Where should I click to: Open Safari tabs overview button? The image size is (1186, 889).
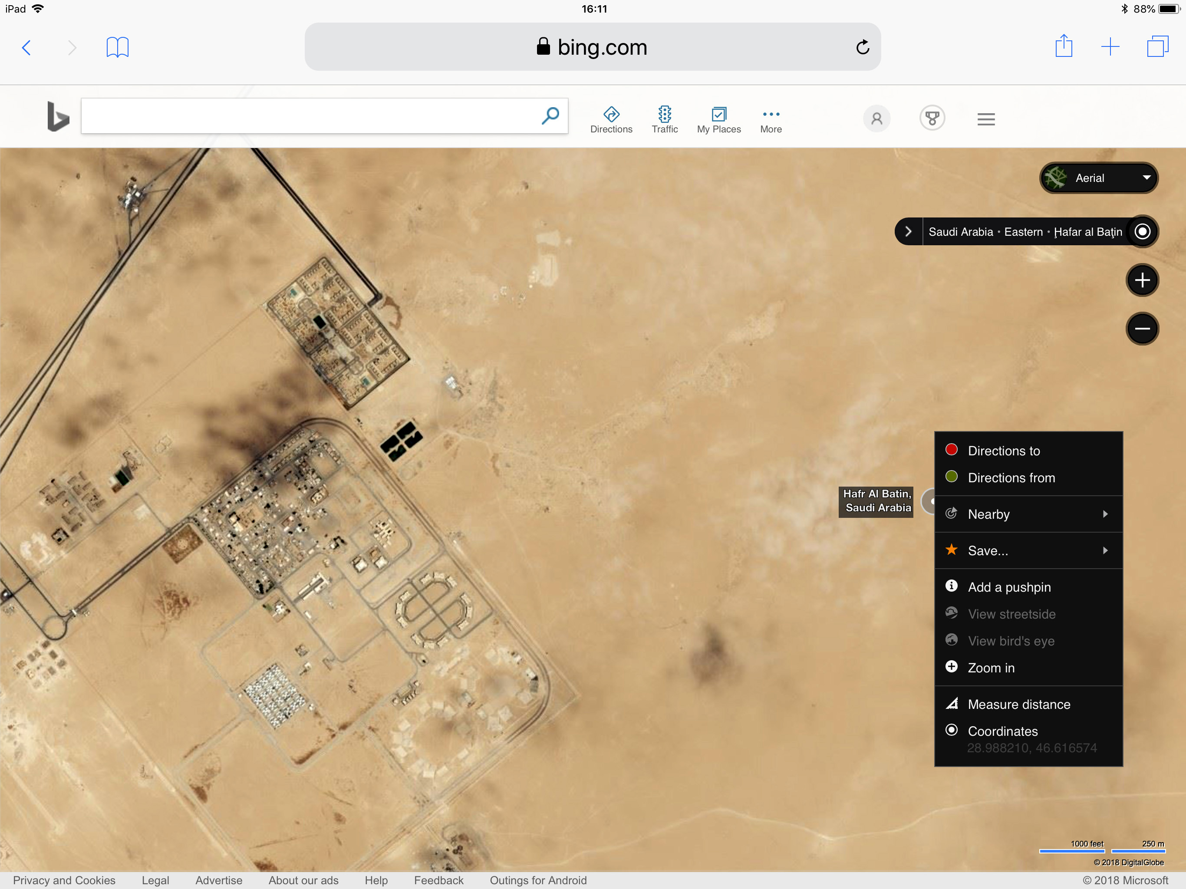click(x=1157, y=46)
